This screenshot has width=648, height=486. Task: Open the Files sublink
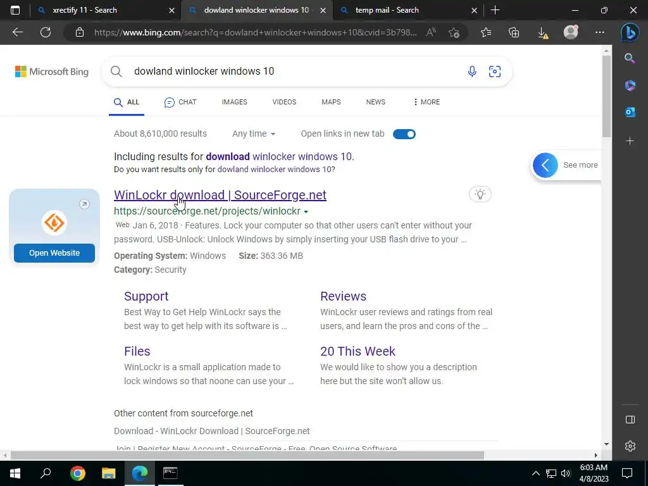pos(137,351)
